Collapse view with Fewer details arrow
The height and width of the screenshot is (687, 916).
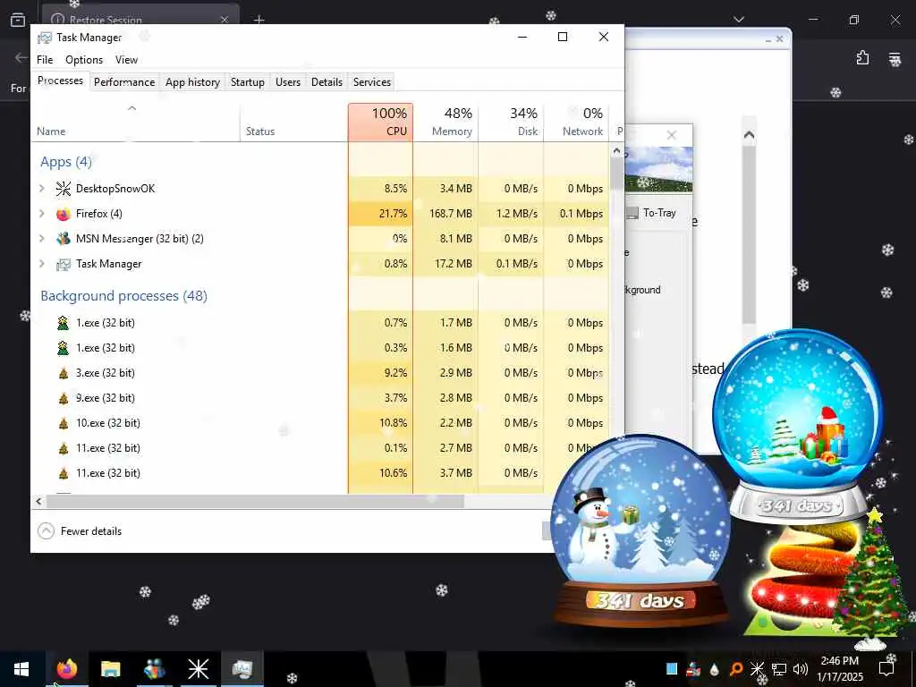(x=46, y=531)
